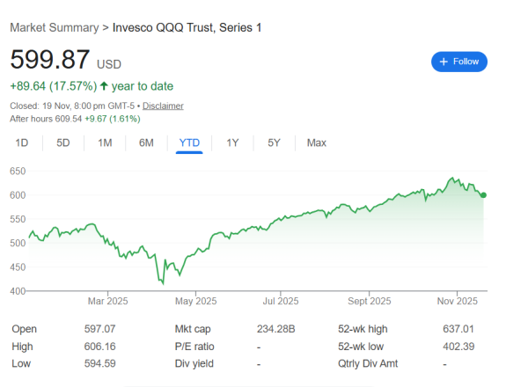This screenshot has height=387, width=528.
Task: Click the green up-arrow next to year to date
Action: 104,86
